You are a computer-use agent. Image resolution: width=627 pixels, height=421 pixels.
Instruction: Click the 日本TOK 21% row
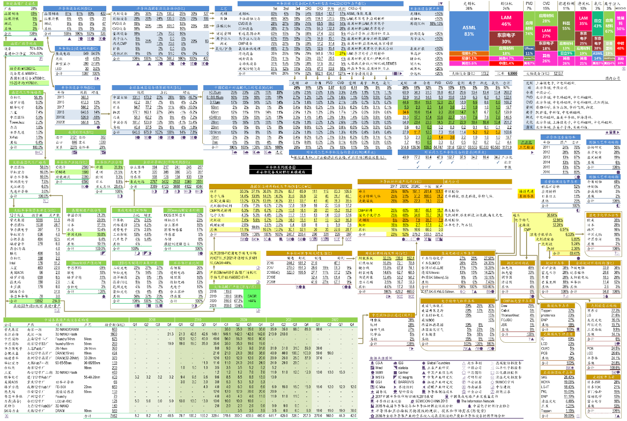[603, 387]
